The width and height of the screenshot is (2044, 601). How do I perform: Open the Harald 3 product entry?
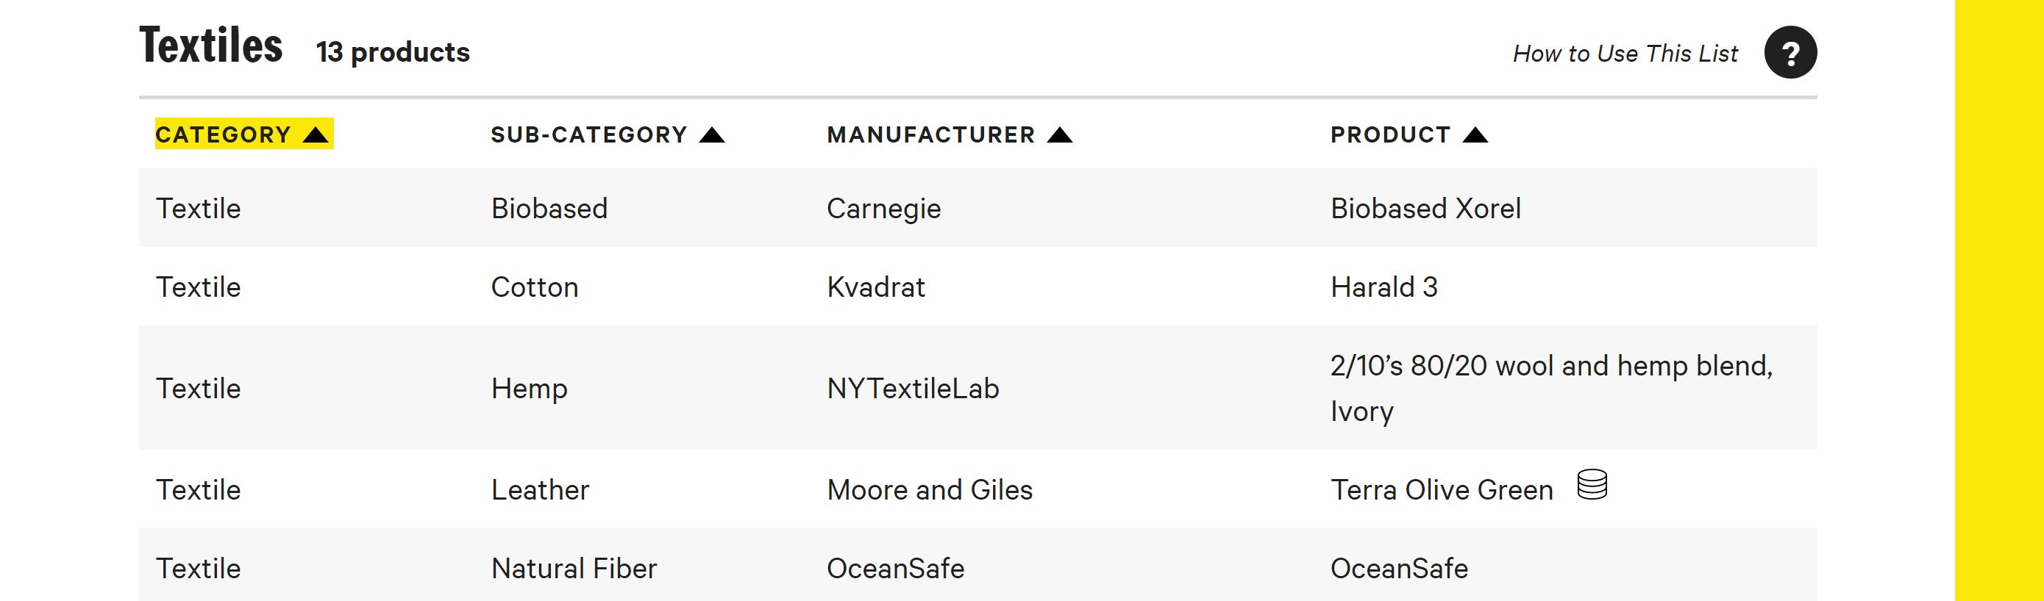coord(1384,287)
